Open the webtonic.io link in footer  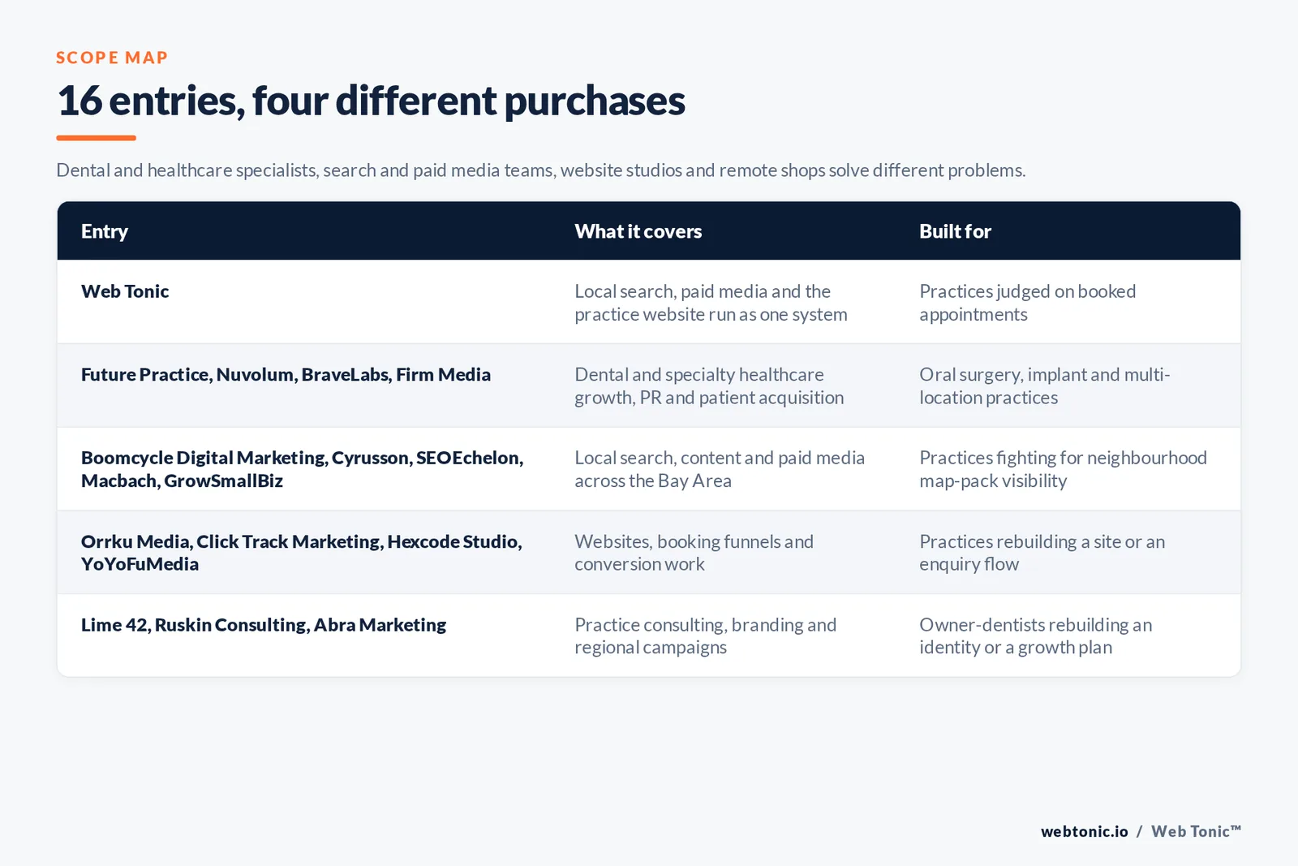[1085, 831]
